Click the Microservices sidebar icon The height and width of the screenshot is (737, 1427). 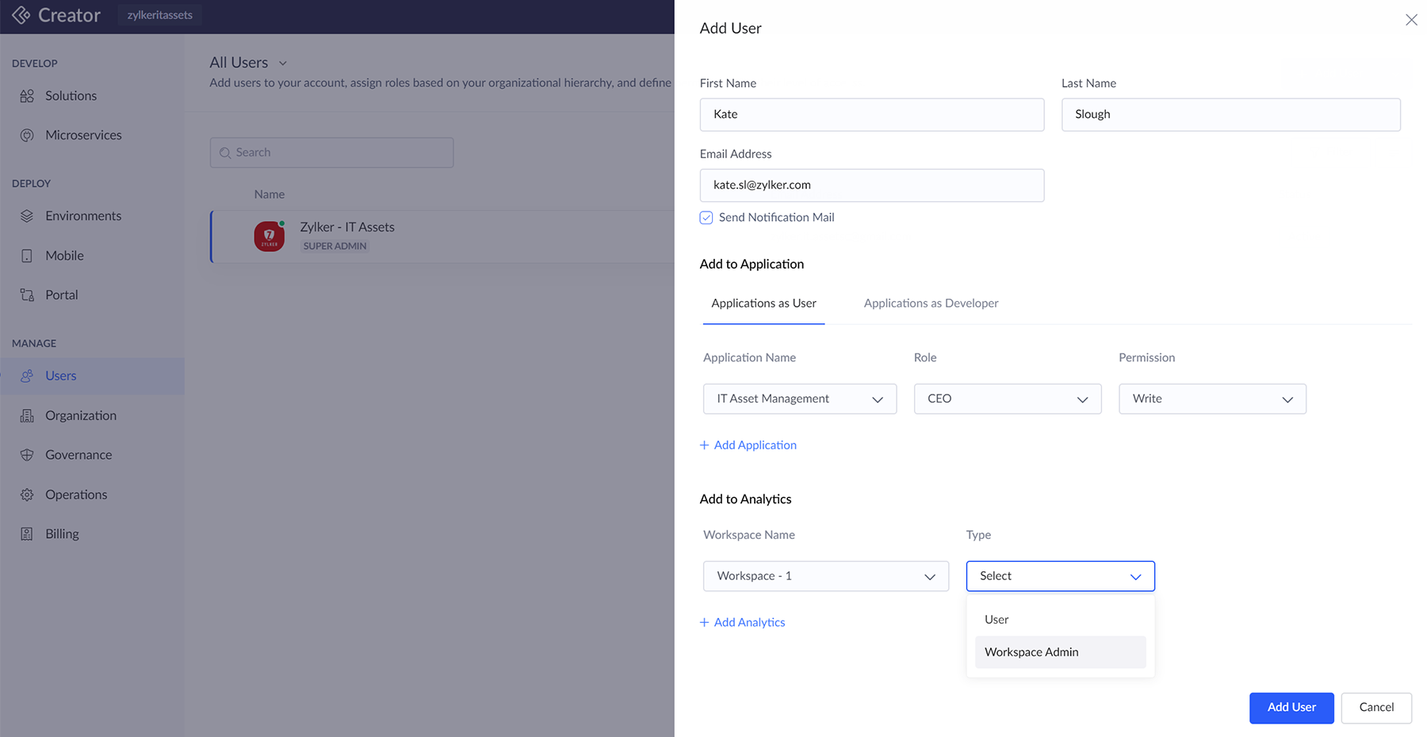(x=27, y=136)
